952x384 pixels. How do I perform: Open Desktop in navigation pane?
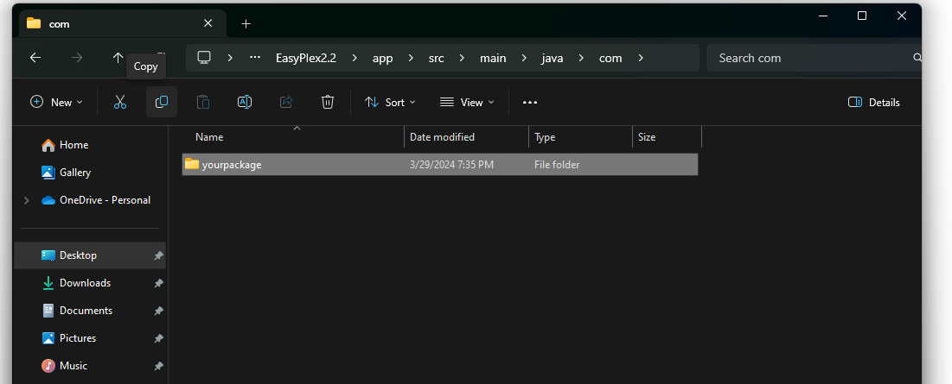(90, 255)
